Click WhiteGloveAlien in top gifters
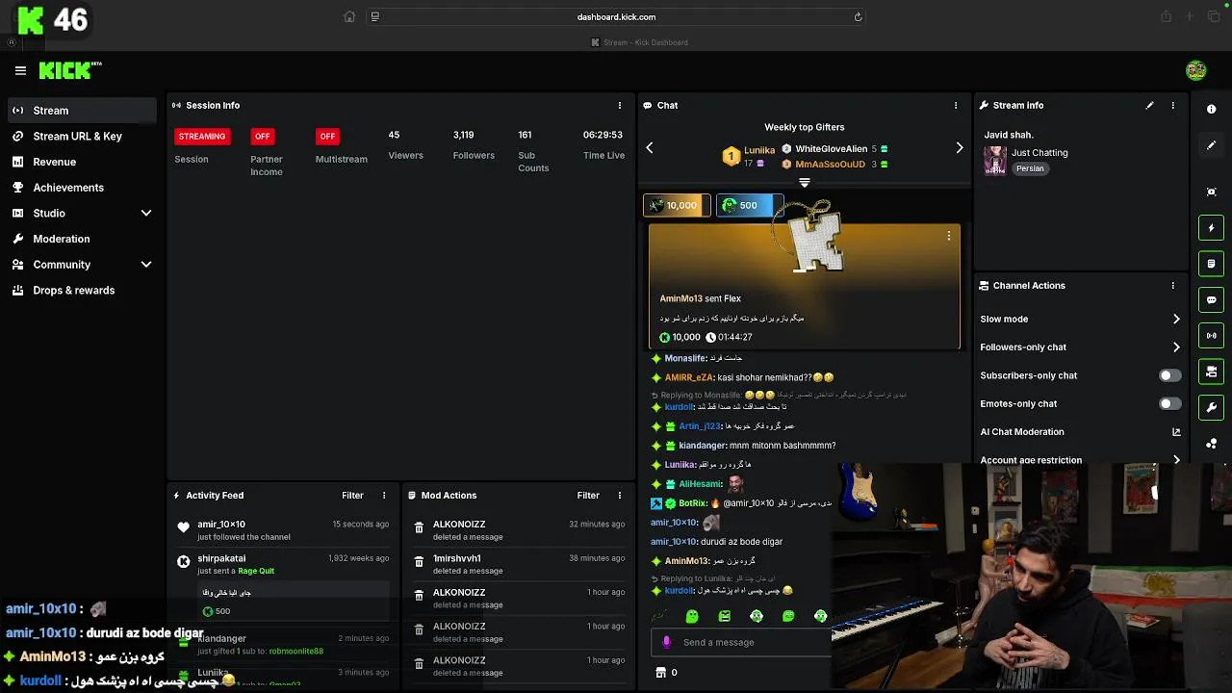The image size is (1232, 693). [x=832, y=149]
